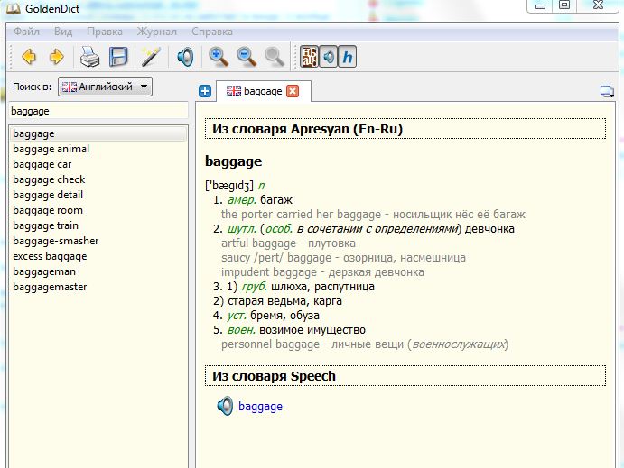Select 'baggage' in the word list
The width and height of the screenshot is (624, 468).
tap(98, 133)
